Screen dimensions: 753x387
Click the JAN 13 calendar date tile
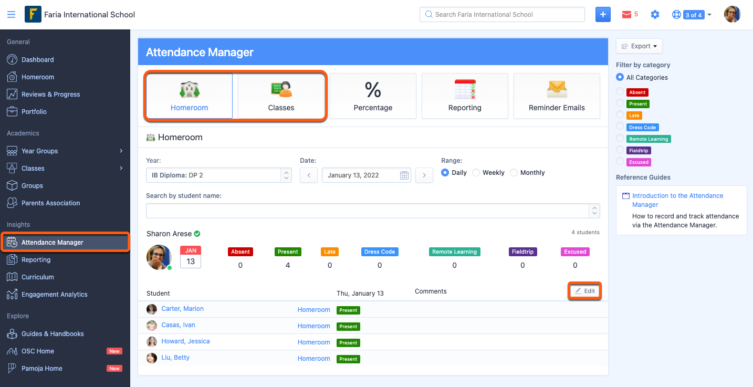[x=191, y=257]
